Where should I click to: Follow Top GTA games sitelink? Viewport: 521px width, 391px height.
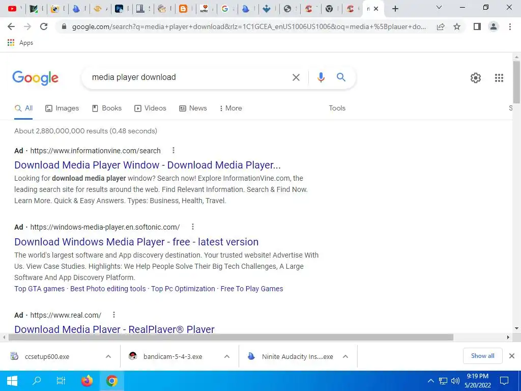(40, 289)
